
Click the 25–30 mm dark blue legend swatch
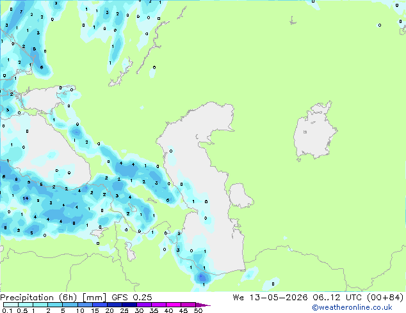(x=129, y=305)
